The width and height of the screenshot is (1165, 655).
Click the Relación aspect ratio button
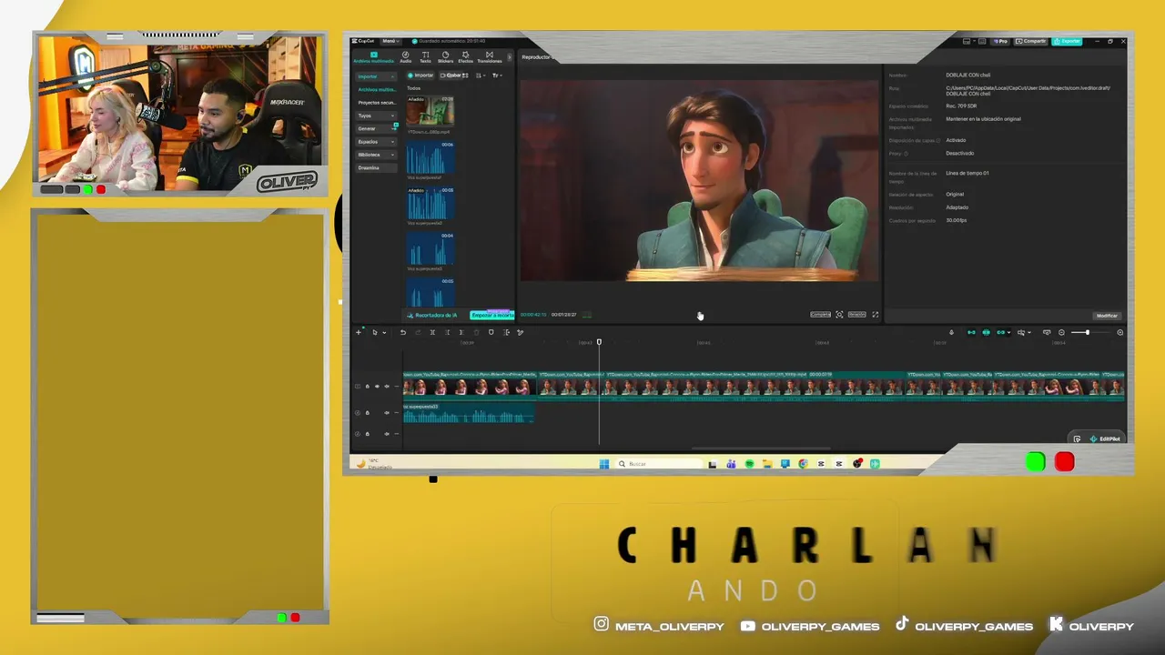[856, 315]
